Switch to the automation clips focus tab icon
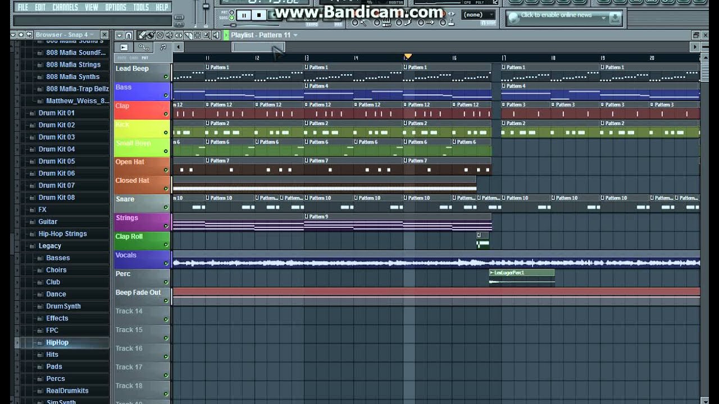The height and width of the screenshot is (404, 719). (144, 48)
